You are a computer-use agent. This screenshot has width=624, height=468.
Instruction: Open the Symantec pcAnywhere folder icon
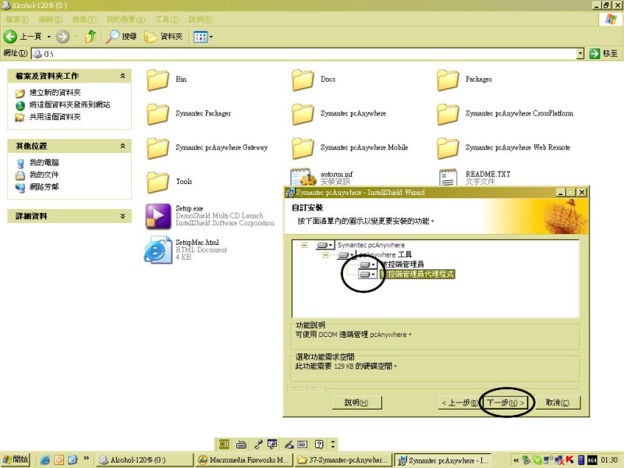[x=303, y=114]
